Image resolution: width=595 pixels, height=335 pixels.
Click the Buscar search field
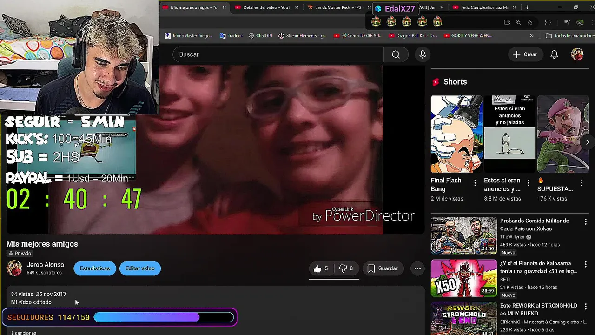click(278, 54)
